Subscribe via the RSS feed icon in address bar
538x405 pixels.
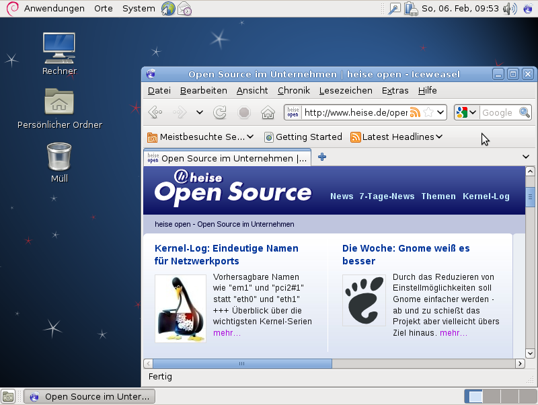415,112
